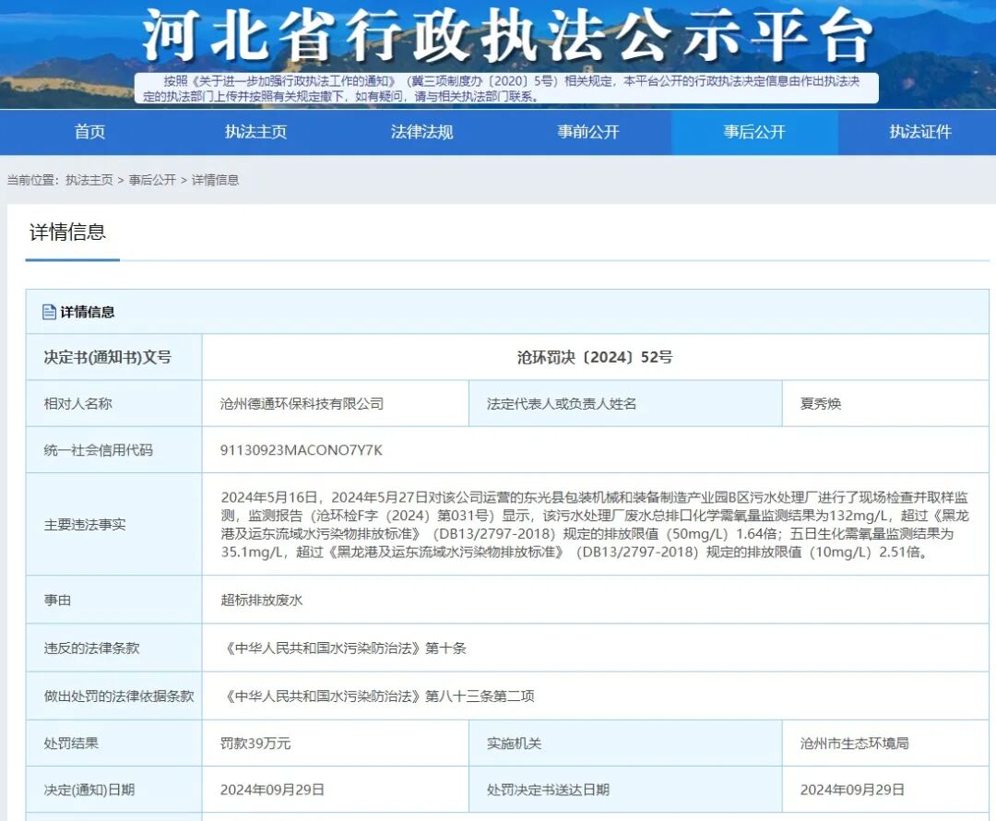The height and width of the screenshot is (821, 996).
Task: Click the penalty result 罚款39万元
Action: tap(255, 744)
